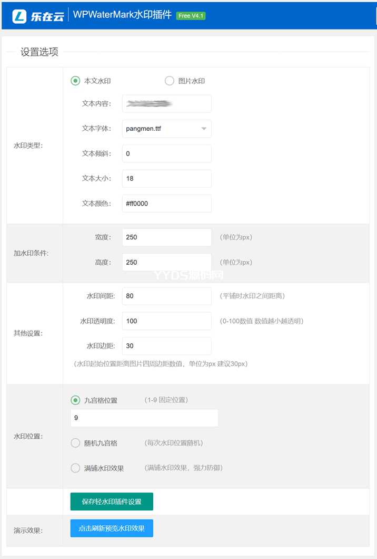377x559 pixels.
Task: Select the 本文水印 radio button
Action: 75,81
